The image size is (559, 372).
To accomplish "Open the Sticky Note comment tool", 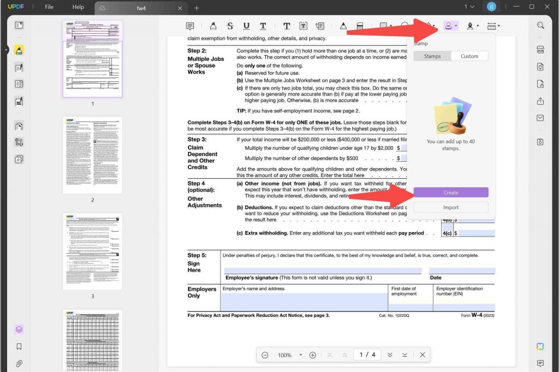I will [189, 25].
